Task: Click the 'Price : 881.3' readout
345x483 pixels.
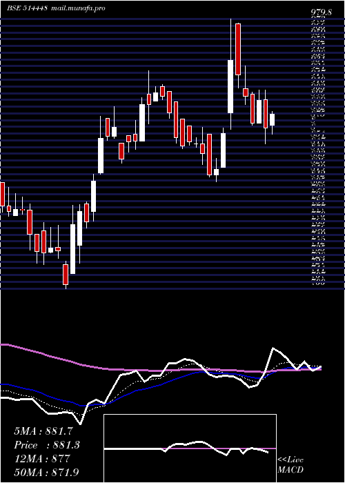Action: point(47,445)
